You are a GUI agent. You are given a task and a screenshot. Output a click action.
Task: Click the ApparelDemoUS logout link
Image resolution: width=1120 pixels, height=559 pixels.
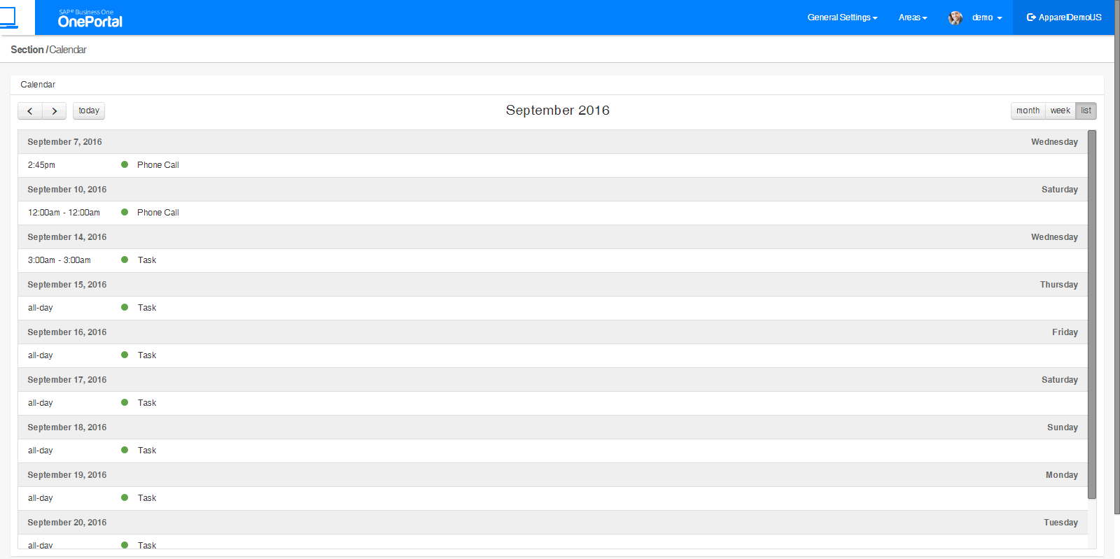tap(1064, 17)
